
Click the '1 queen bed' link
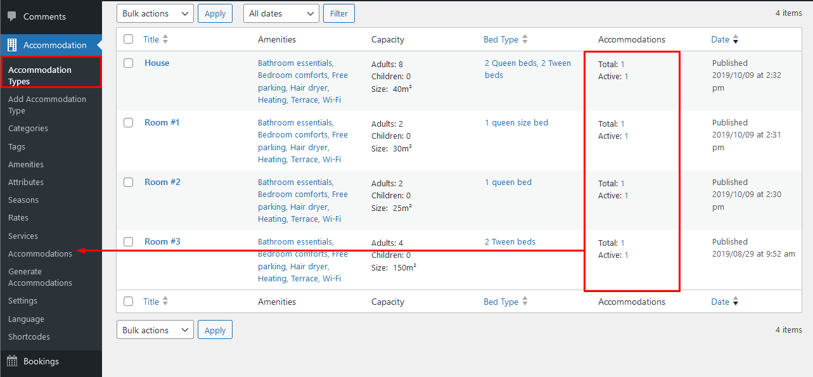click(x=508, y=182)
